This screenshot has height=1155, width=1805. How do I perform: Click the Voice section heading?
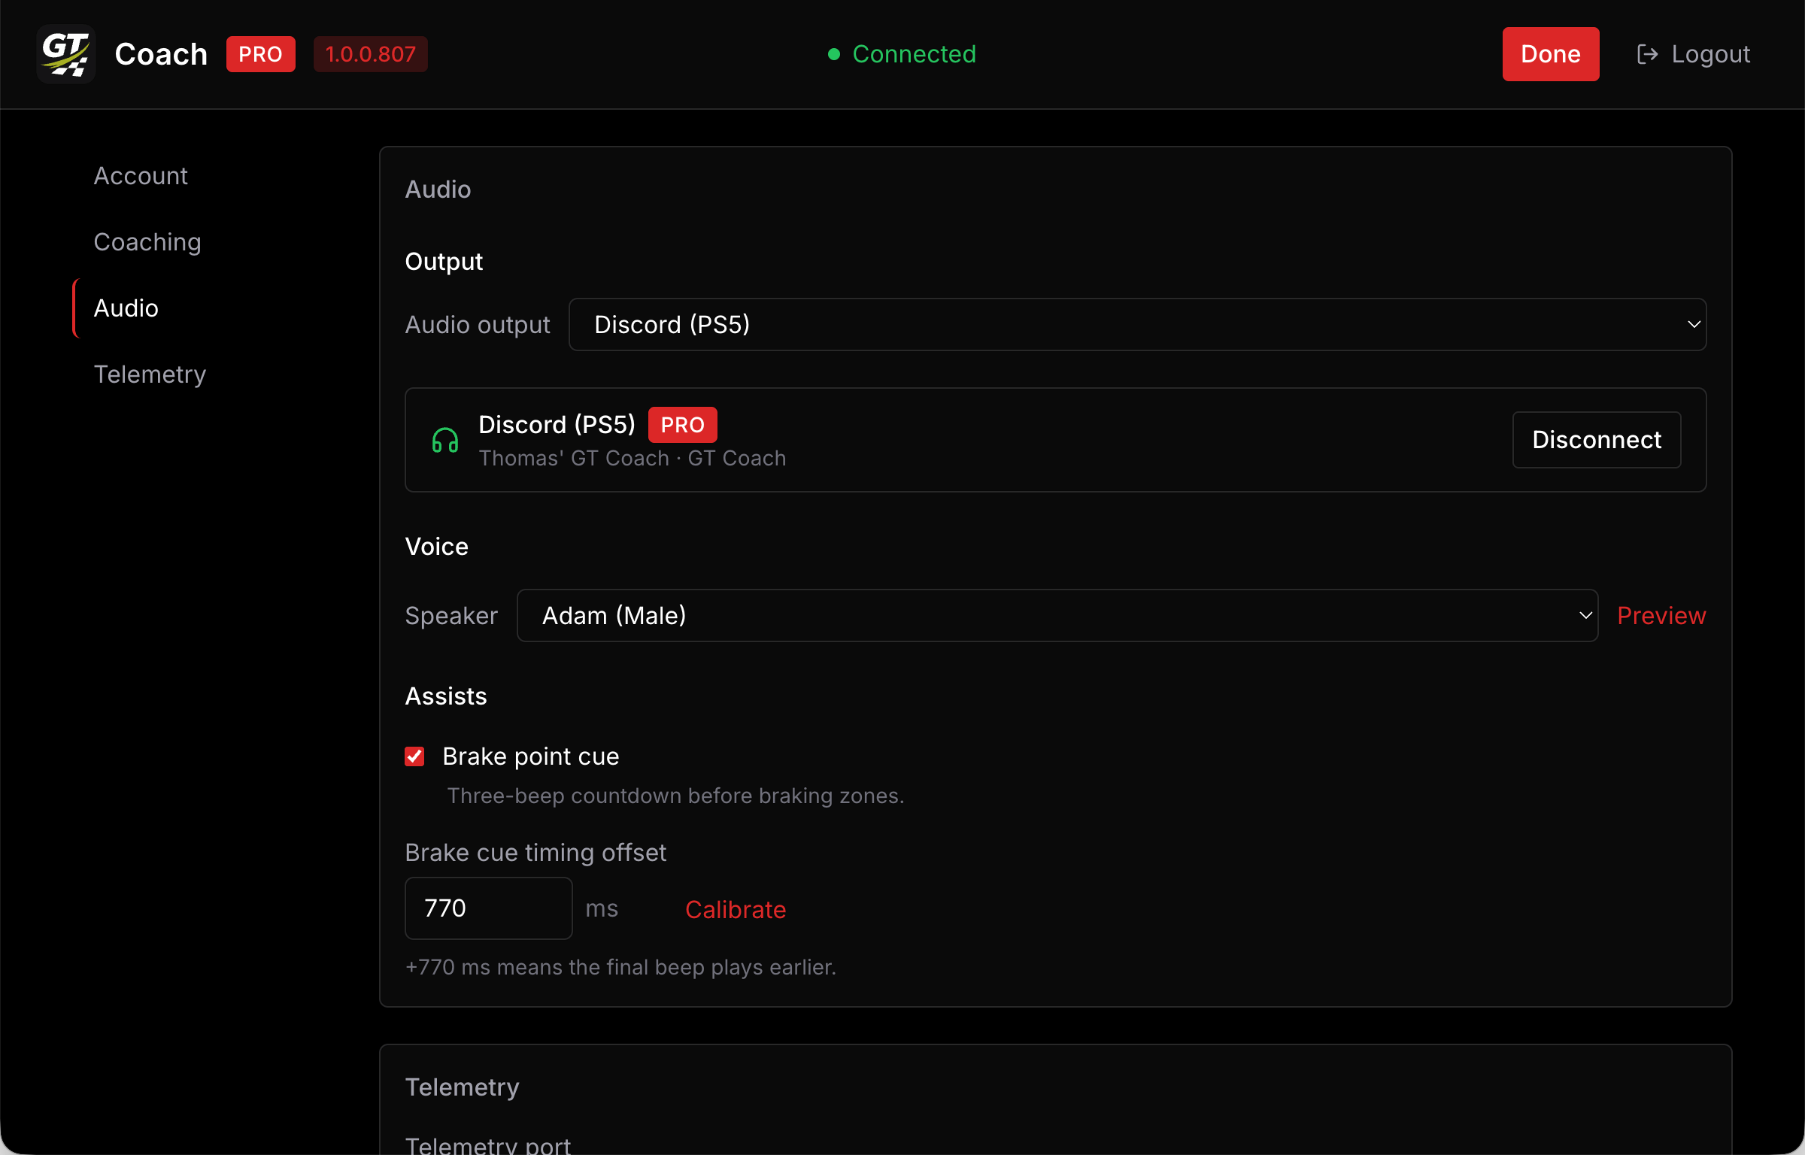click(x=437, y=546)
